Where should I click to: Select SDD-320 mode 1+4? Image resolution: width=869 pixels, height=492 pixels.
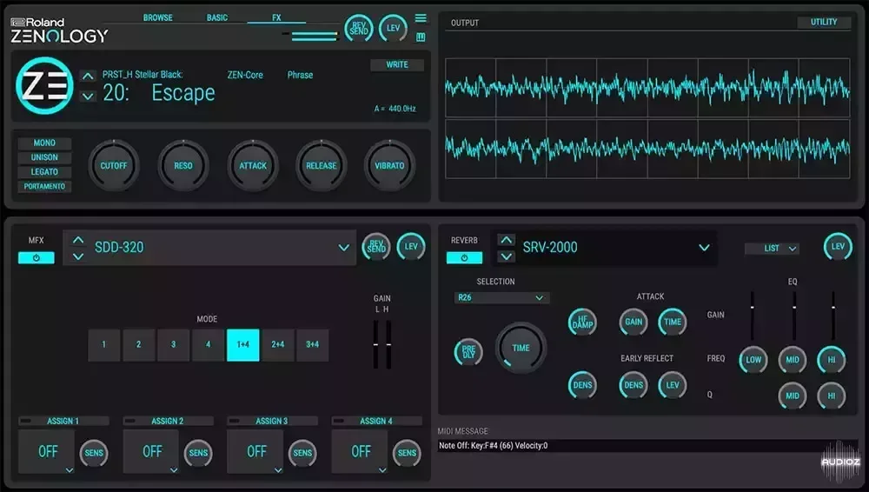coord(242,344)
